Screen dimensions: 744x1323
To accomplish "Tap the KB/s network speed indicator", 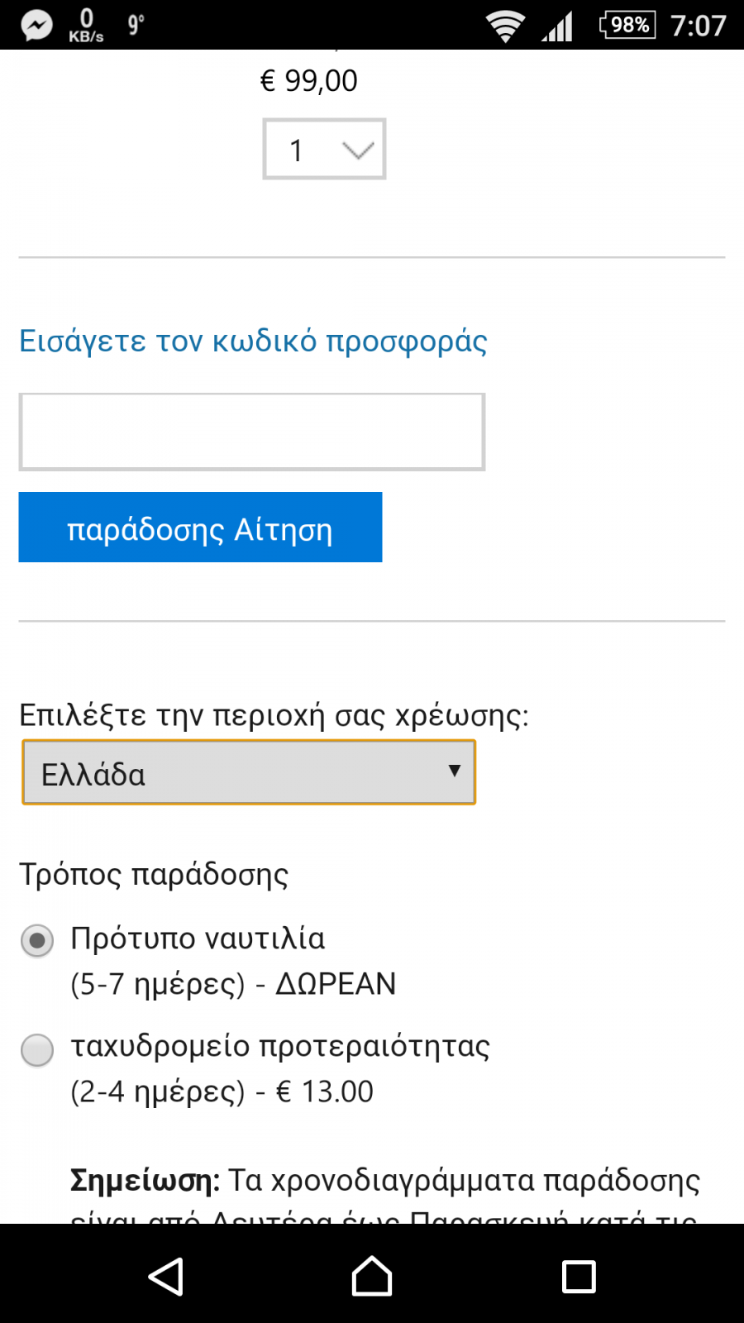I will [86, 26].
